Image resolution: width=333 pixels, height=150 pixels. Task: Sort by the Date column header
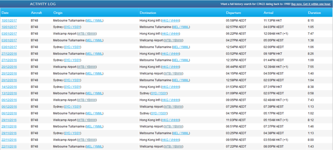[x=5, y=13]
